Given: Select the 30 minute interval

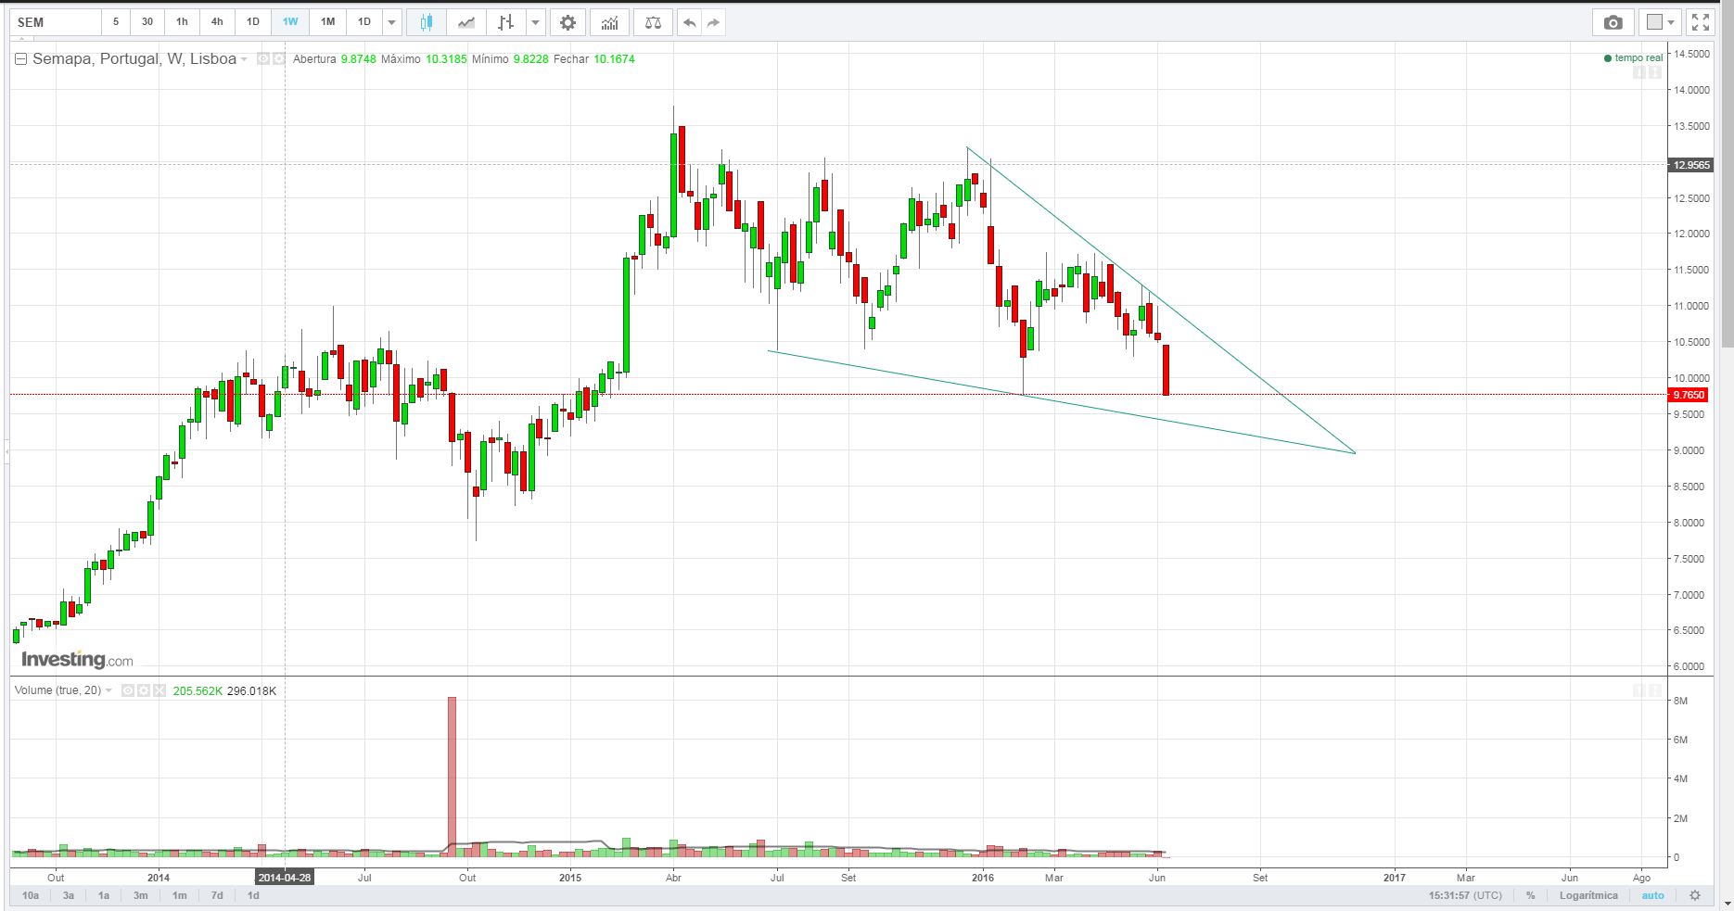Looking at the screenshot, I should (147, 22).
